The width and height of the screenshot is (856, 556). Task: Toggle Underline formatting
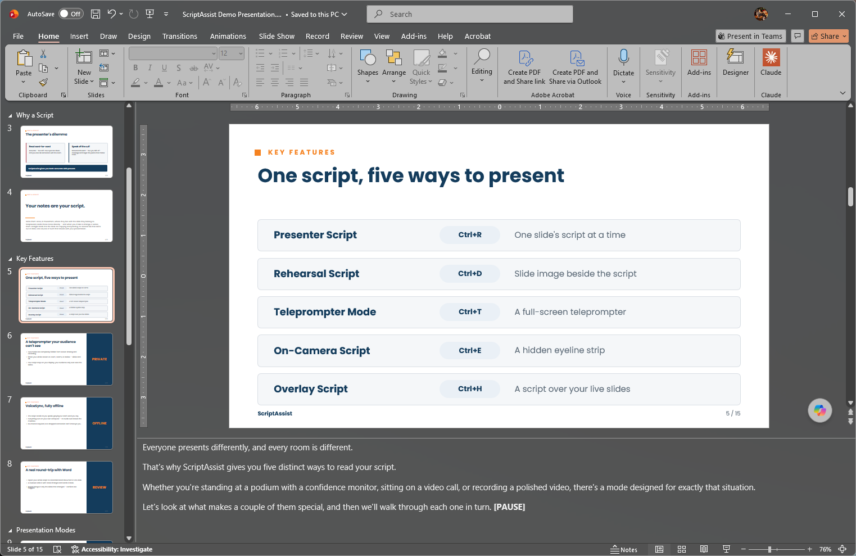[x=164, y=67]
